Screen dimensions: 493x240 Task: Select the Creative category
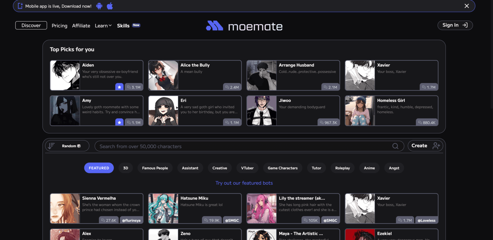click(220, 168)
